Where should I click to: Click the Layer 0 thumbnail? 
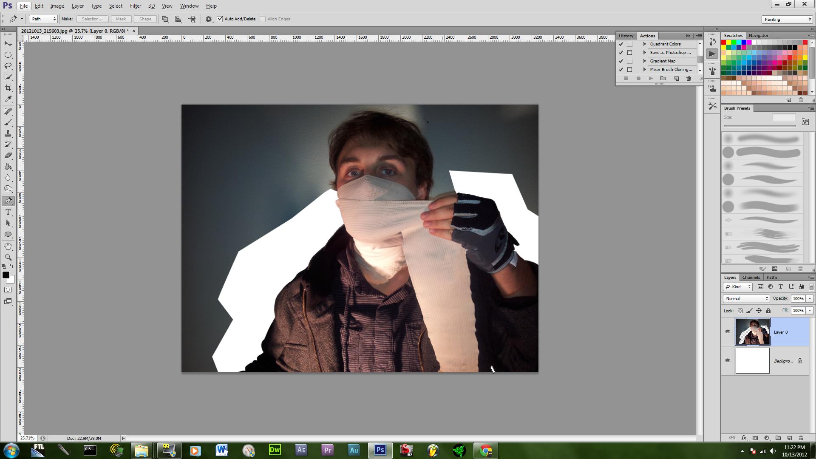[x=752, y=332]
